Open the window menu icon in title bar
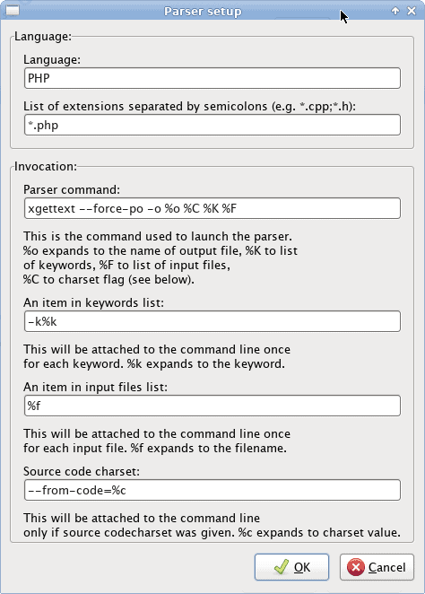The image size is (425, 594). coord(12,11)
